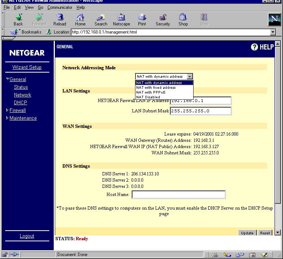Click the Update button
This screenshot has height=259, width=283.
coord(247,233)
